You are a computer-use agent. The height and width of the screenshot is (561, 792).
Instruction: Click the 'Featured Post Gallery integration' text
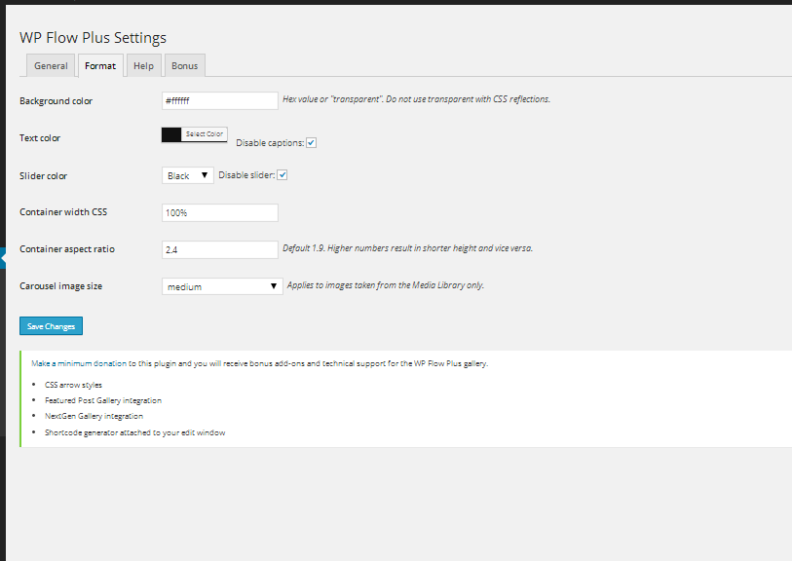pos(103,400)
